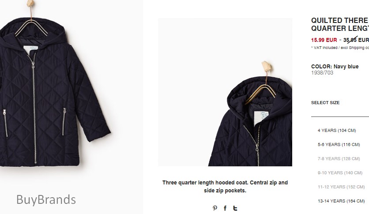Click the product reference 1938/703
The width and height of the screenshot is (369, 214).
322,73
